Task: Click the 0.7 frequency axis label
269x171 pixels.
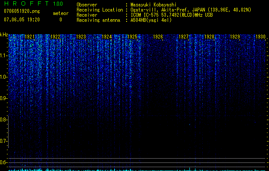Action: (3, 141)
